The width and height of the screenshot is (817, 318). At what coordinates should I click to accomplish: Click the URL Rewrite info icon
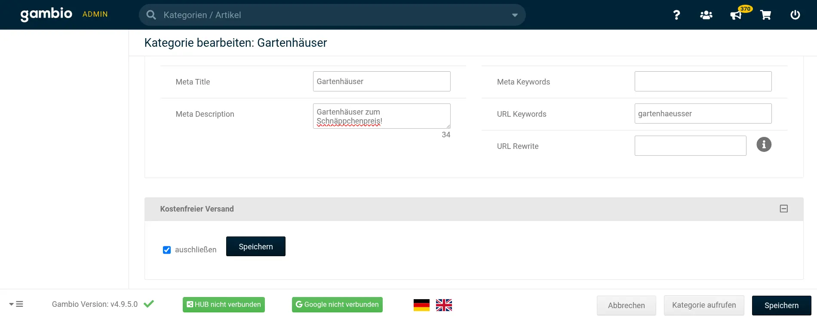764,145
